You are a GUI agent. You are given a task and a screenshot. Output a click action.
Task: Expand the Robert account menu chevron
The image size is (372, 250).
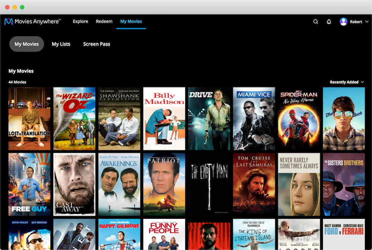(367, 22)
